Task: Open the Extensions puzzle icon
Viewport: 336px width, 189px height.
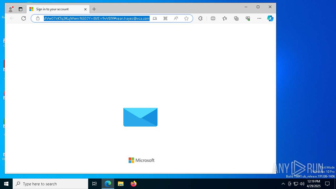Action: pos(200,18)
